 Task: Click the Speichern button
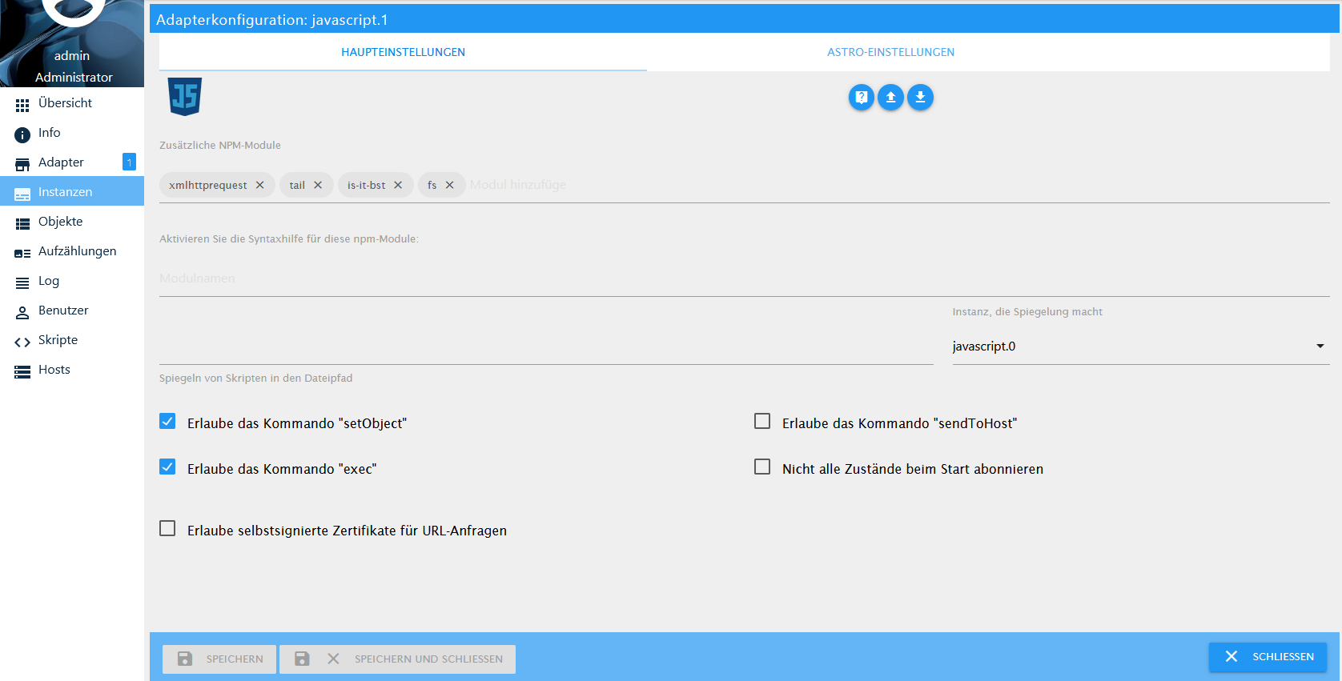(x=219, y=659)
